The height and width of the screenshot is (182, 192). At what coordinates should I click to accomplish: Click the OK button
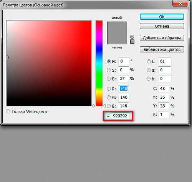[x=162, y=17]
